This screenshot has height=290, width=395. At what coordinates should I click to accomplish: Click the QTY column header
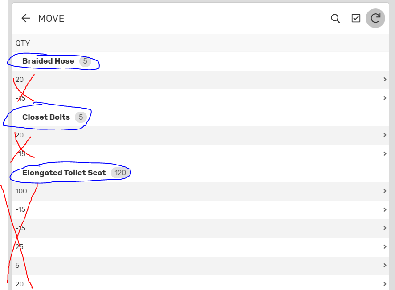coord(23,43)
